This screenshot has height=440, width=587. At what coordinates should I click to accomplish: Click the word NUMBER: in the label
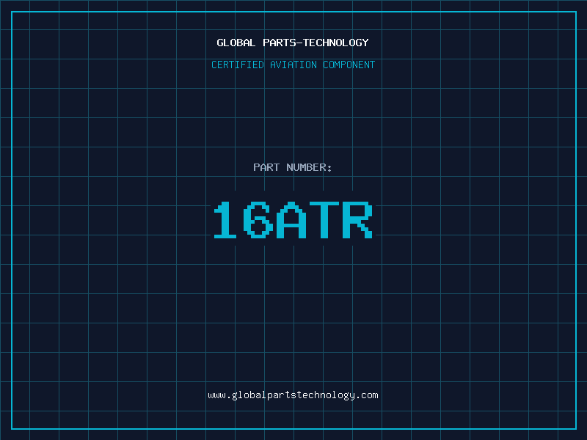pyautogui.click(x=310, y=168)
